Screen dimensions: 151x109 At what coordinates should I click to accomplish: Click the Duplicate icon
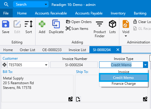point(56,24)
